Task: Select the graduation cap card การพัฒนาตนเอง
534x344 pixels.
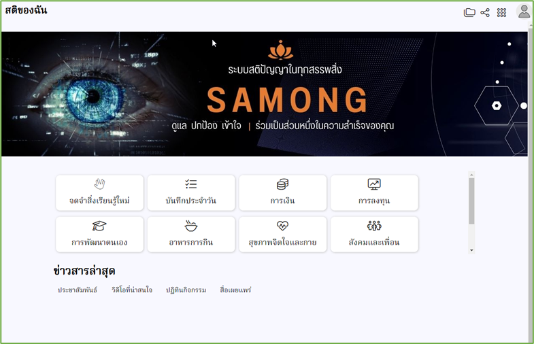Action: pyautogui.click(x=99, y=235)
